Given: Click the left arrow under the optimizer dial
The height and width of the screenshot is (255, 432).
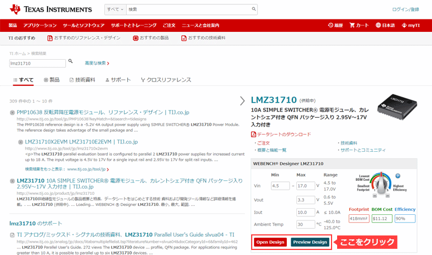Looking at the screenshot, I should click(x=375, y=195).
